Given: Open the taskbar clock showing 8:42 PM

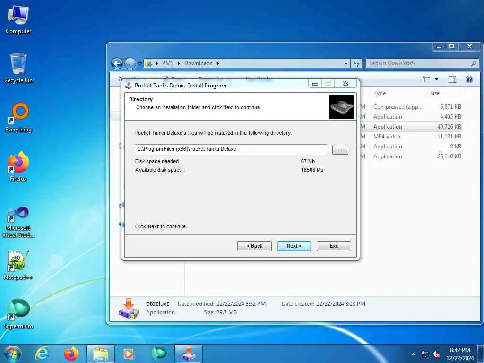Looking at the screenshot, I should (x=460, y=354).
